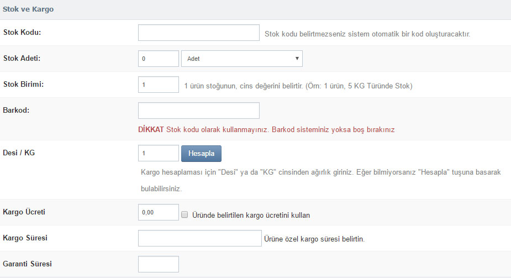Click the Hesapla button
511x278 pixels.
202,154
